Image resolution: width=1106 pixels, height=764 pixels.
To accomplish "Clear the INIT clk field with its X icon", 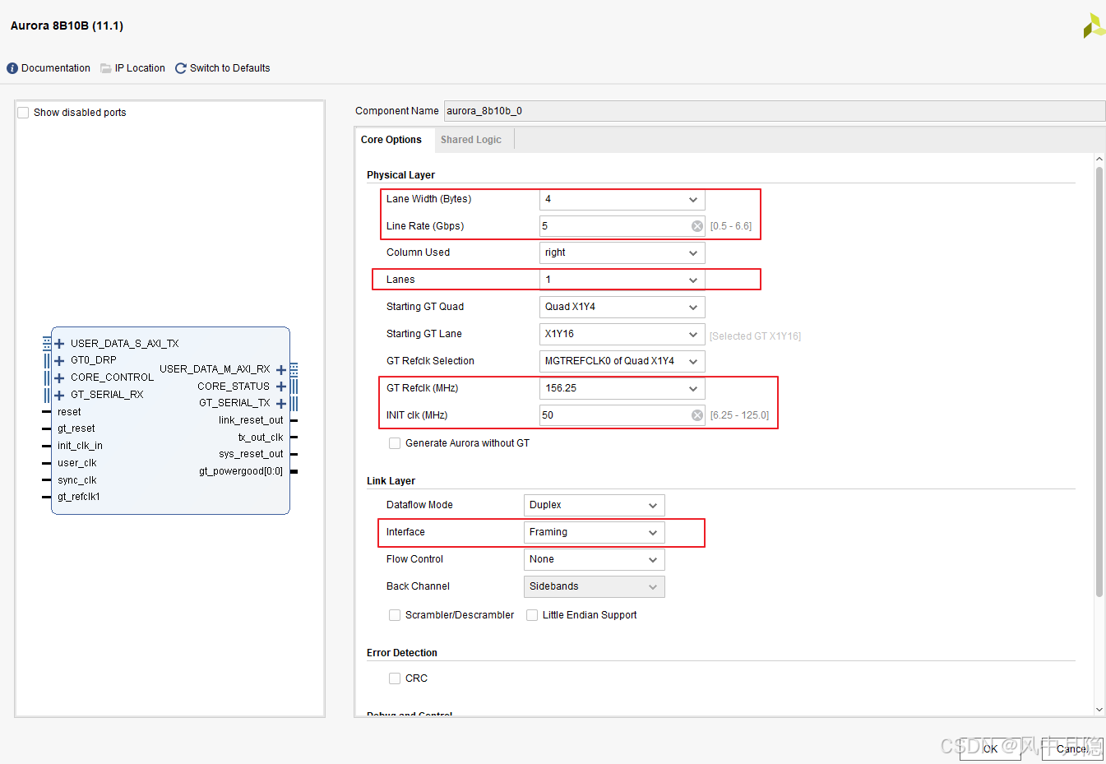I will click(x=697, y=415).
